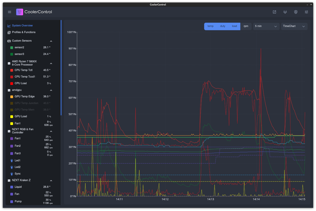This screenshot has height=211, width=316.
Task: Open the hamburger sidebar menu
Action: [x=9, y=12]
